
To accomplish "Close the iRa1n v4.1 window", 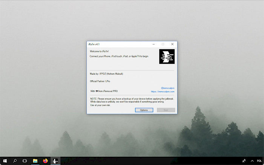I will coord(172,44).
